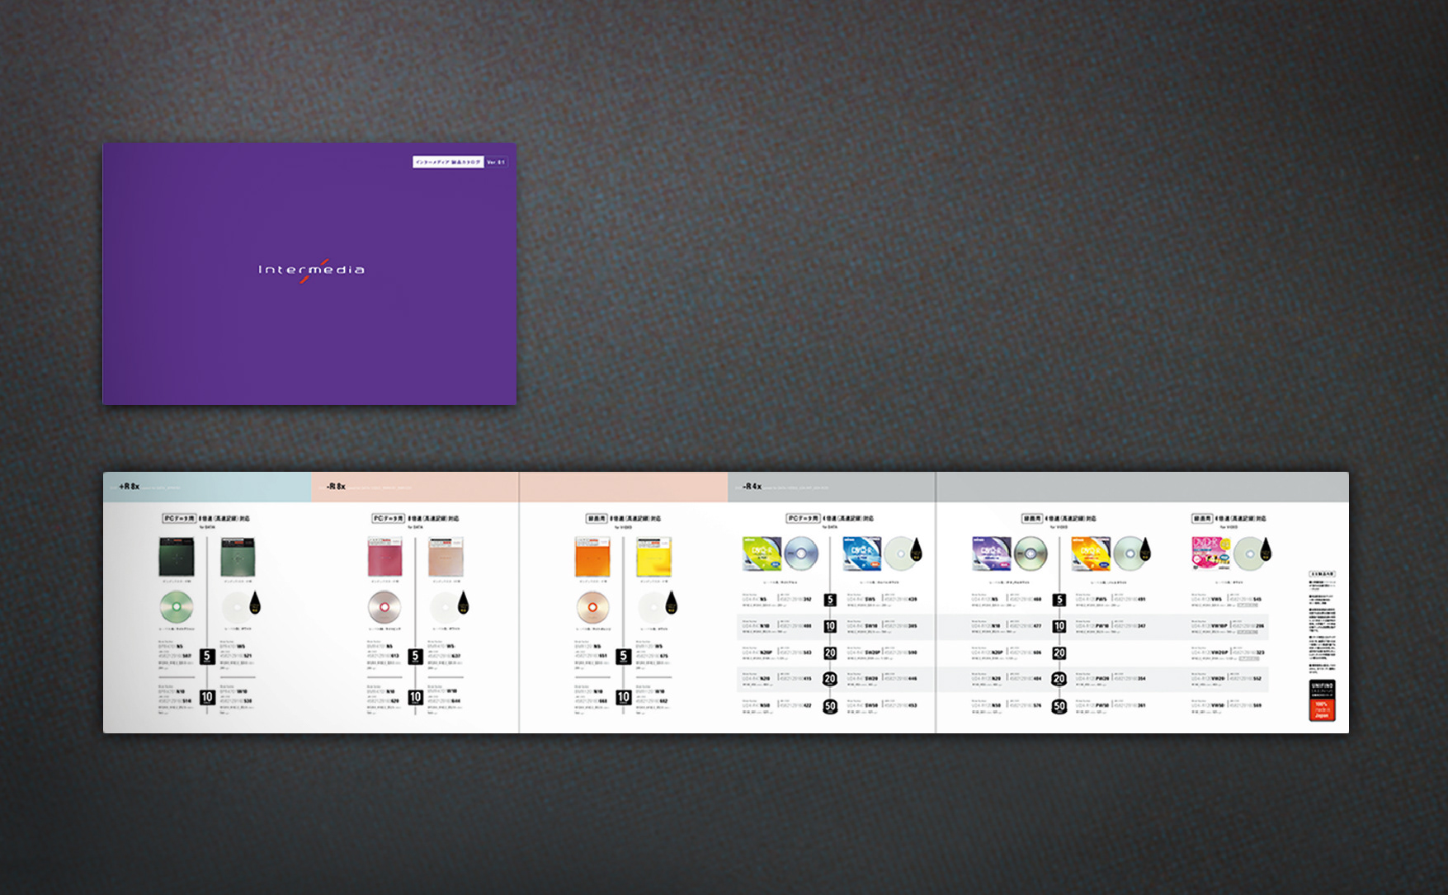
Task: Click 録画用 label above the purple package
Action: pos(1032,519)
